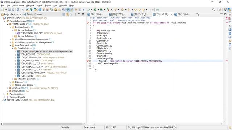Click the green Run icon
Image resolution: width=232 pixels, height=130 pixels.
[95, 10]
